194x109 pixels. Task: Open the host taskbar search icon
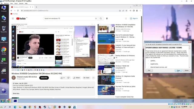[5, 107]
